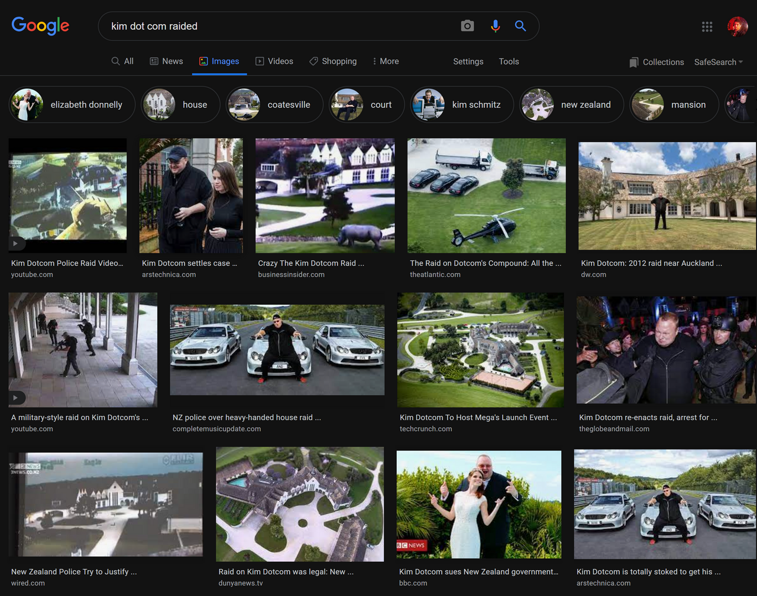Viewport: 757px width, 596px height.
Task: Filter by court chip
Action: [x=366, y=105]
